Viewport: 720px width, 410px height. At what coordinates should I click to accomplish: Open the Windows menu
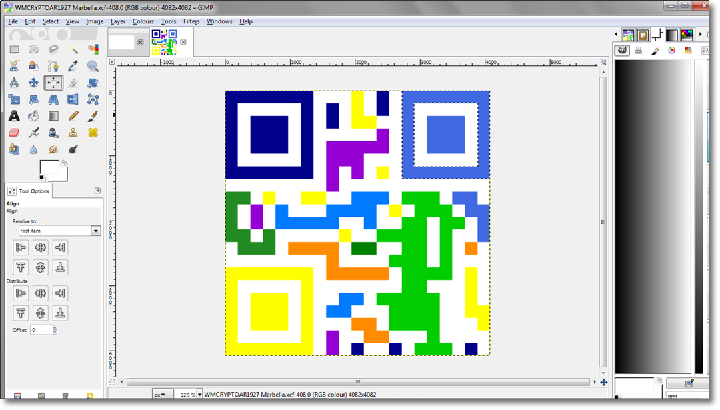pos(219,21)
